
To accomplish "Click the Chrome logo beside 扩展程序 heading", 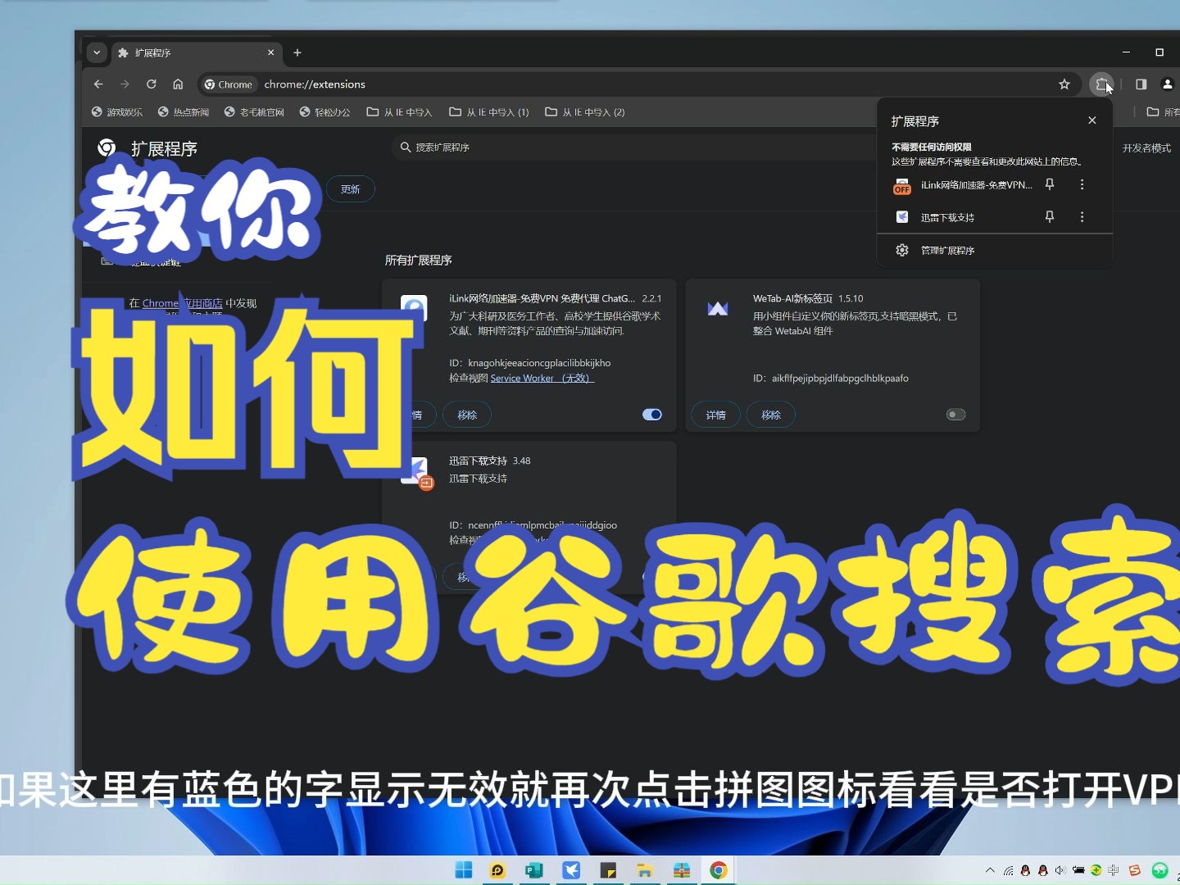I will pos(107,147).
